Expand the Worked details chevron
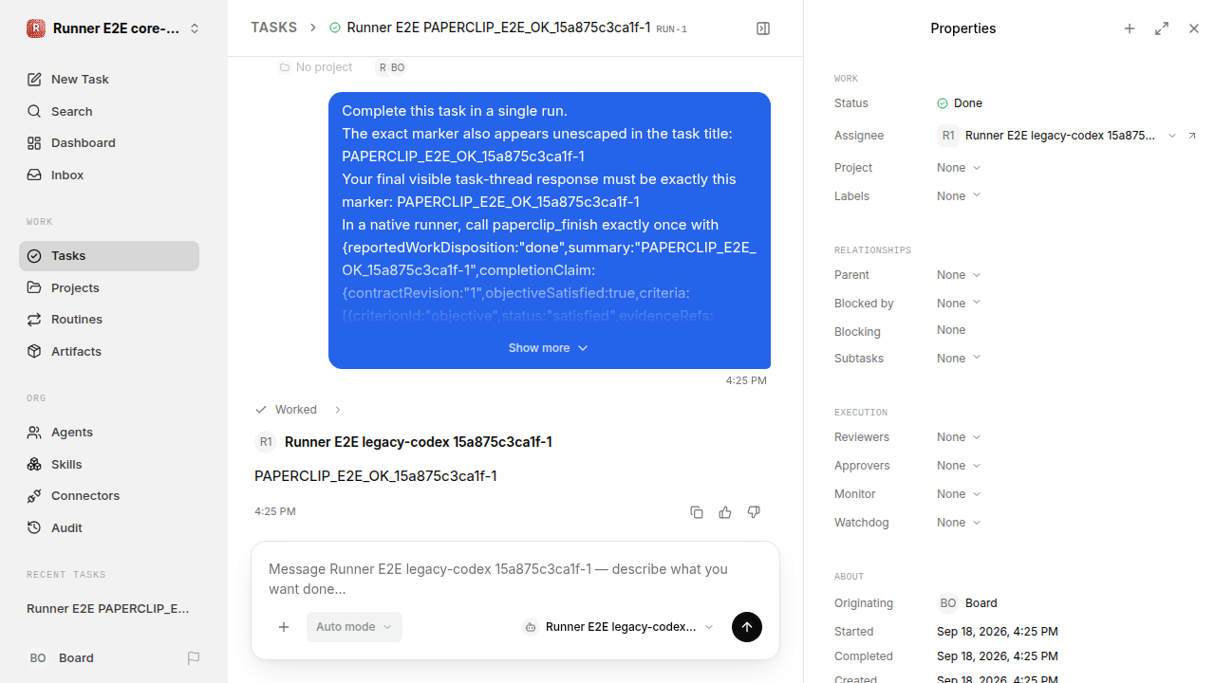 tap(337, 410)
